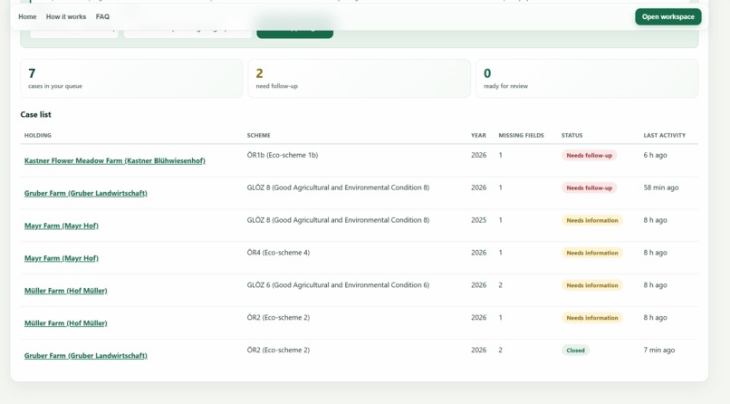Image resolution: width=730 pixels, height=404 pixels.
Task: Click the HOLDING column header
Action: click(x=38, y=136)
